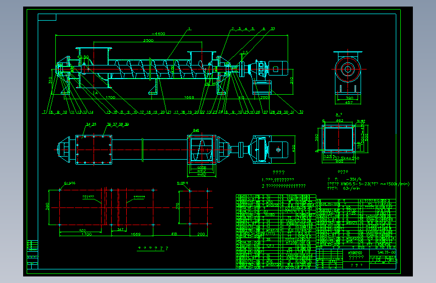Image resolution: width=436 pixels, height=283 pixels.
Task: Select the small box at the frame's top-left corner
Action: coord(47,17)
